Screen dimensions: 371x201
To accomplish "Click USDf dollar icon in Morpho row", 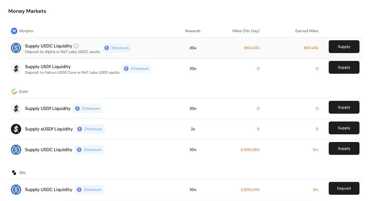I will click(16, 69).
